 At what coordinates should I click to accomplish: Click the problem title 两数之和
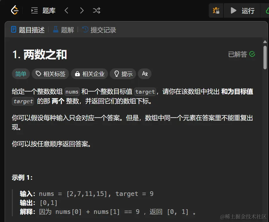coord(40,55)
